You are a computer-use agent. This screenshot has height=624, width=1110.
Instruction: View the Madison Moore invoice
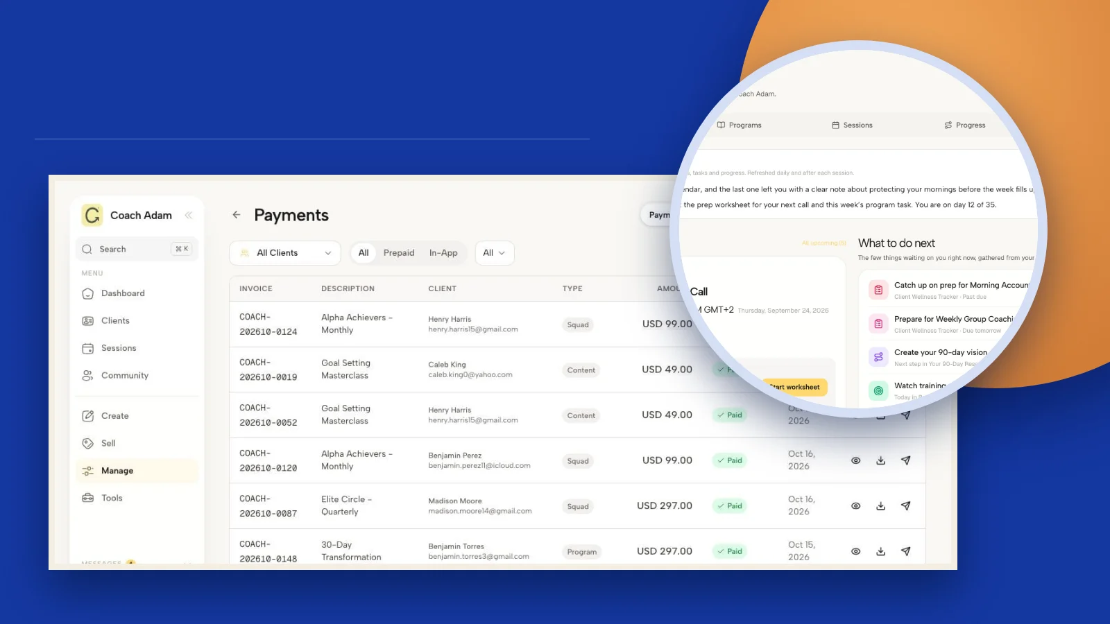tap(856, 506)
